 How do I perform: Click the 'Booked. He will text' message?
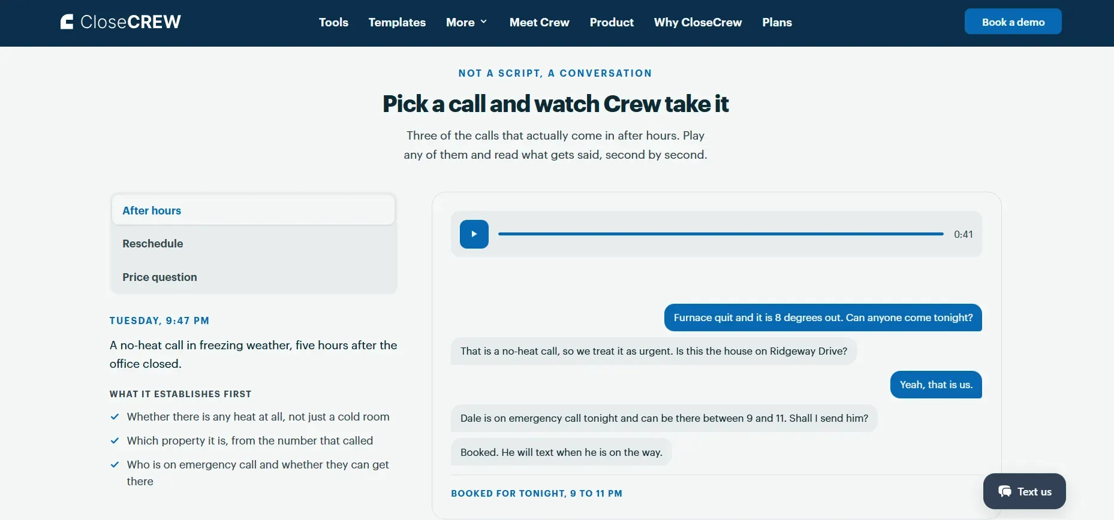[561, 452]
